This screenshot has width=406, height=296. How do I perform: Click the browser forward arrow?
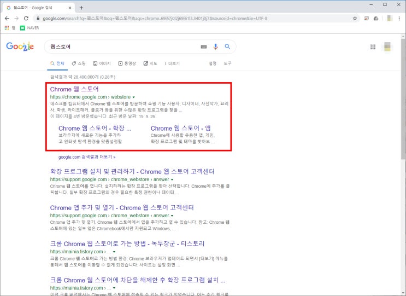16,19
